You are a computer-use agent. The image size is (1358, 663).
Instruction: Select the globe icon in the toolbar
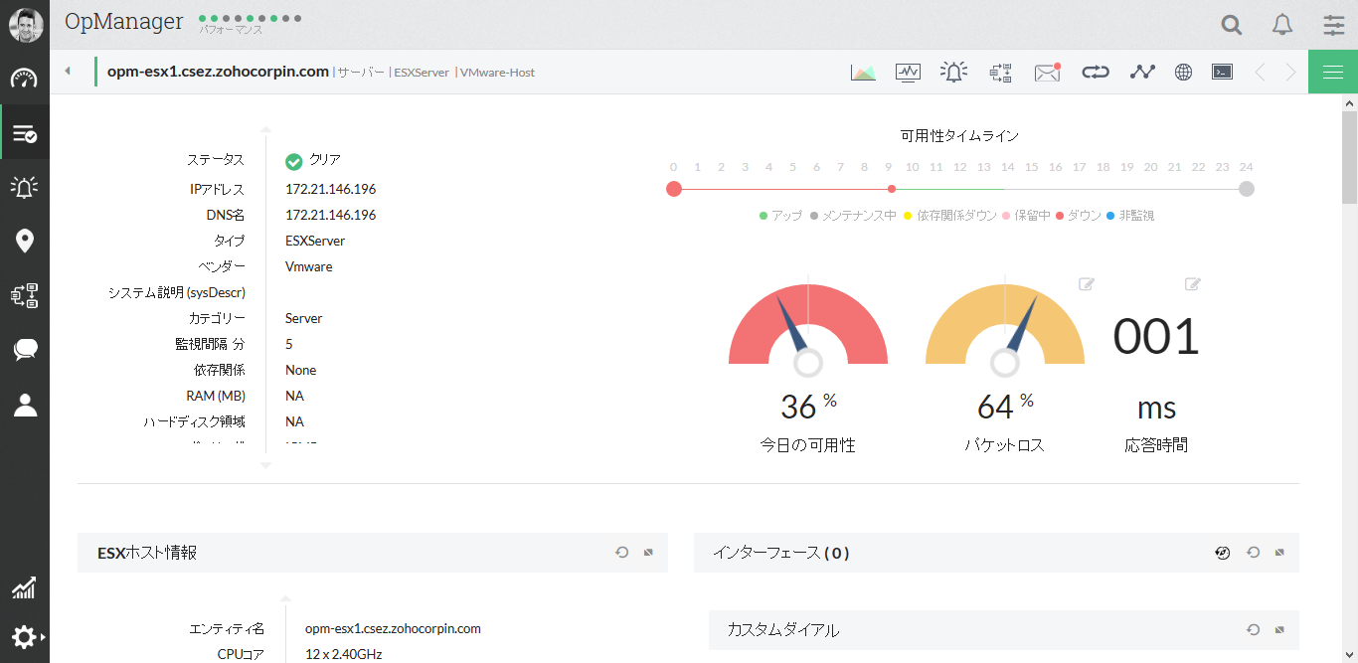pos(1182,71)
